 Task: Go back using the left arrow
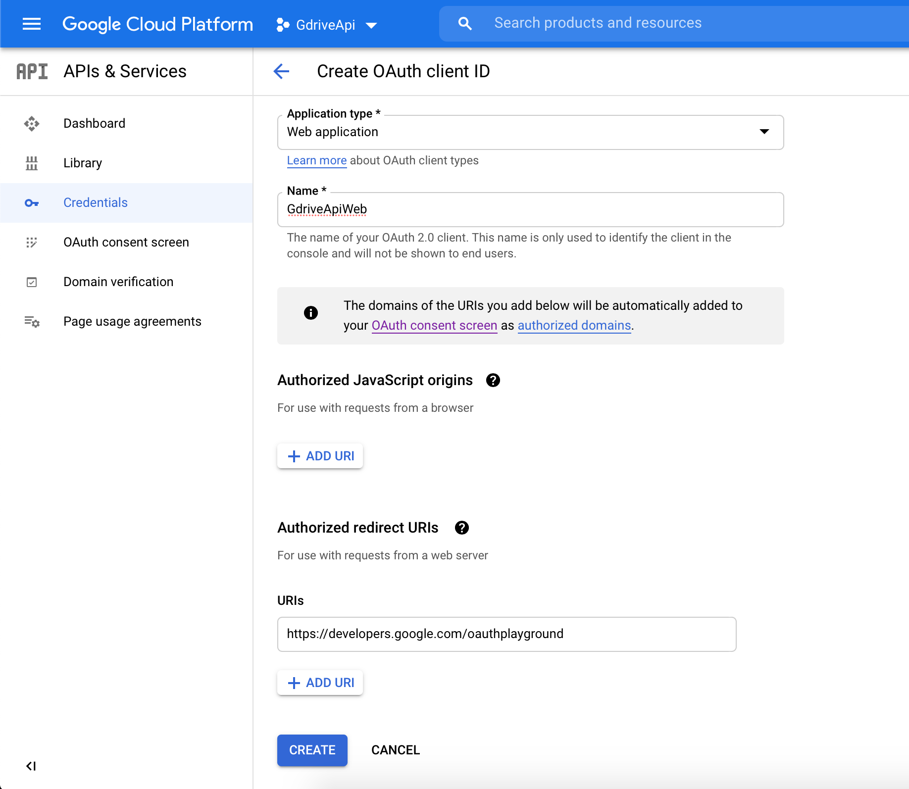coord(281,71)
